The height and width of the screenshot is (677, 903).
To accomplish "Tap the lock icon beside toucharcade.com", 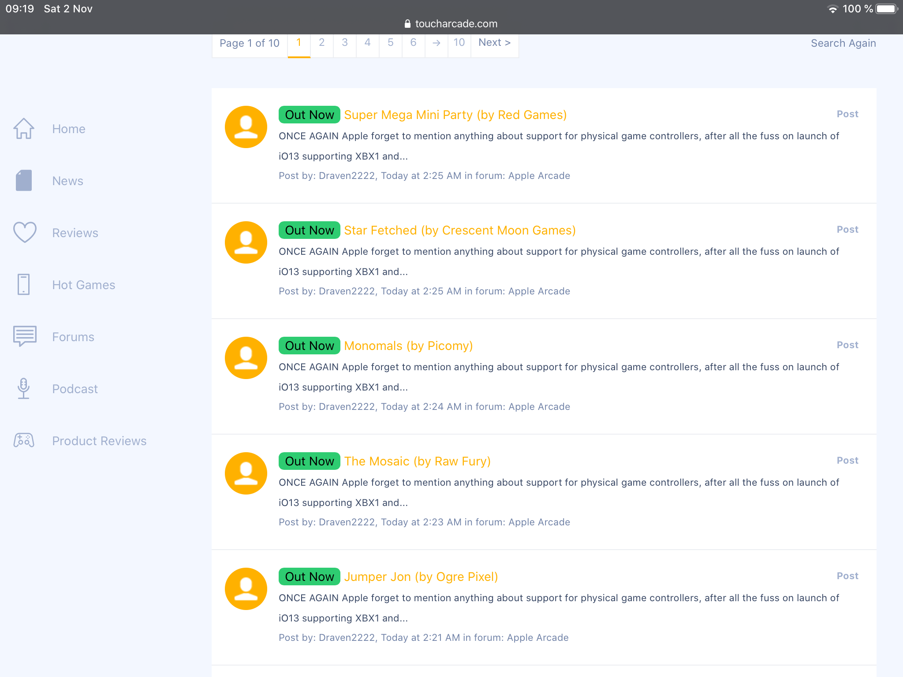I will [407, 24].
